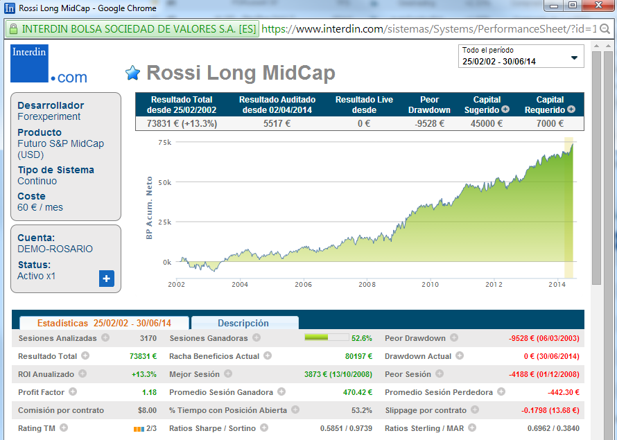This screenshot has width=617, height=440.
Task: Click the info icon beside Ratios Sharpe / Sortino
Action: (264, 428)
